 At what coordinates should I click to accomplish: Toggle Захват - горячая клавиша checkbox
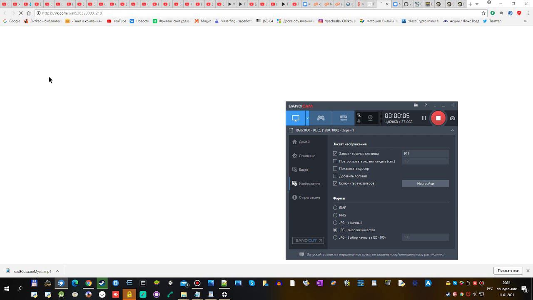click(335, 154)
